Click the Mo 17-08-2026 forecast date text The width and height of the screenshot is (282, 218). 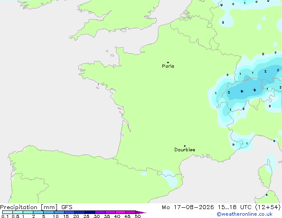[x=188, y=207]
